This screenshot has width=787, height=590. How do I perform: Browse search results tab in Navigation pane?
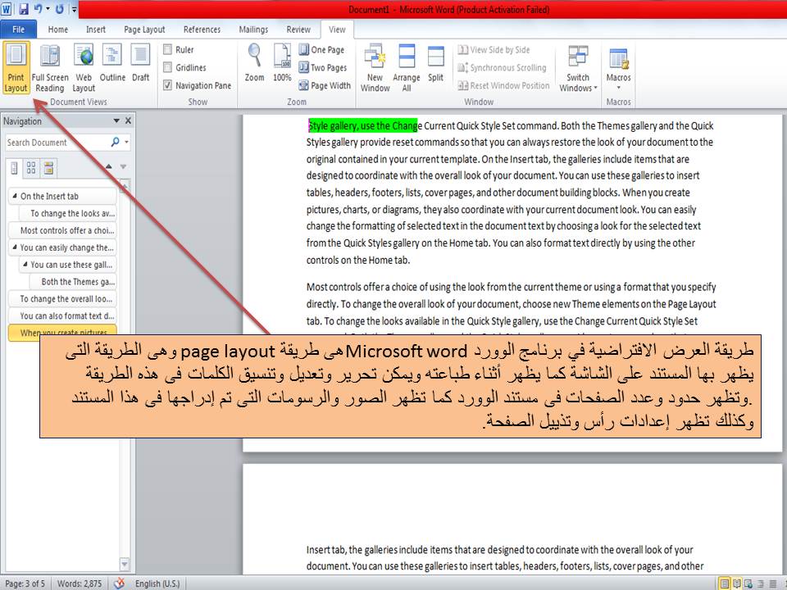coord(48,168)
